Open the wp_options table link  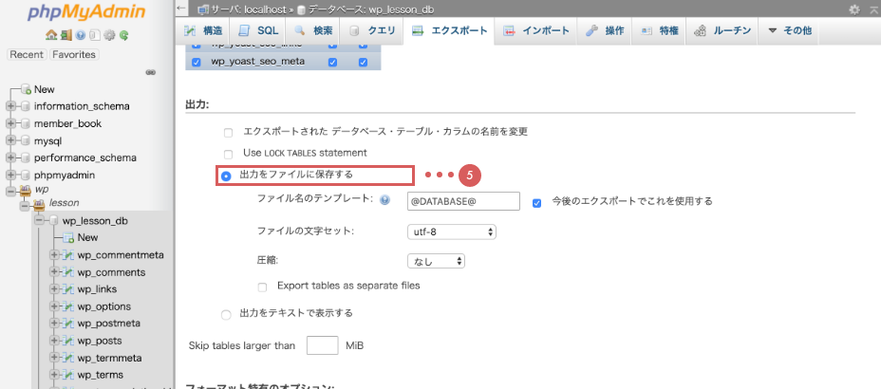103,306
